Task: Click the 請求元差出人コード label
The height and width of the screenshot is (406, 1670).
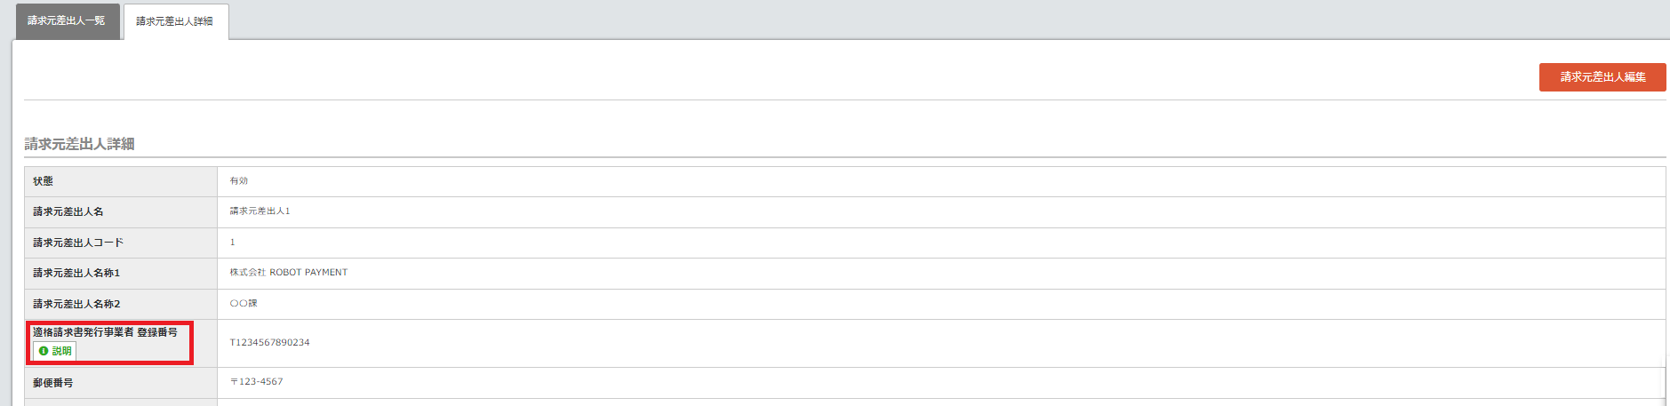Action: [78, 243]
